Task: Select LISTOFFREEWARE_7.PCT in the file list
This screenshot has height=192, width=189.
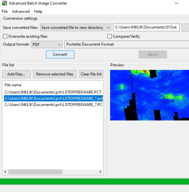Action: pyautogui.click(x=53, y=105)
